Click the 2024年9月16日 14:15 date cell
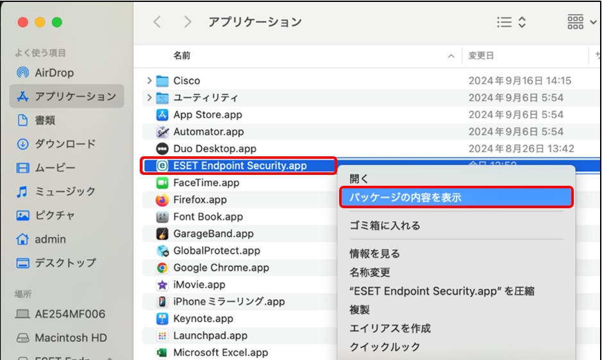Viewport: 602px width, 360px height. pos(520,81)
